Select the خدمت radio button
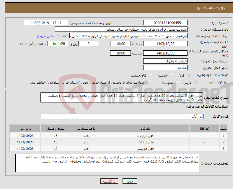 (172, 75)
